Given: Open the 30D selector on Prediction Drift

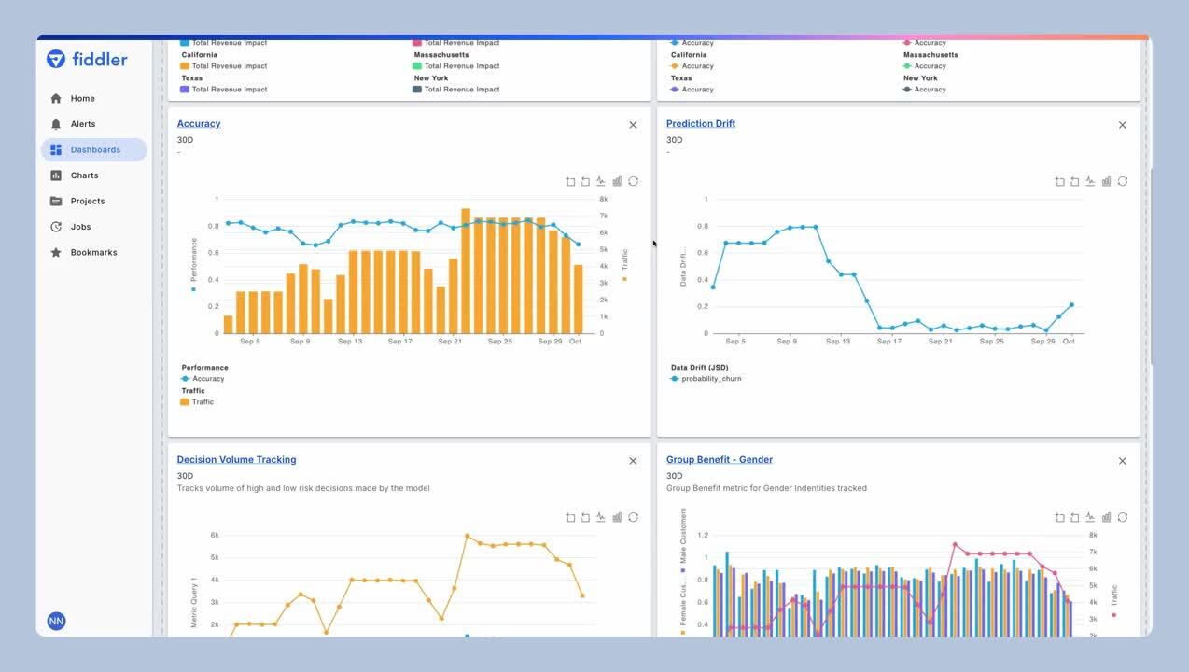Looking at the screenshot, I should (673, 139).
